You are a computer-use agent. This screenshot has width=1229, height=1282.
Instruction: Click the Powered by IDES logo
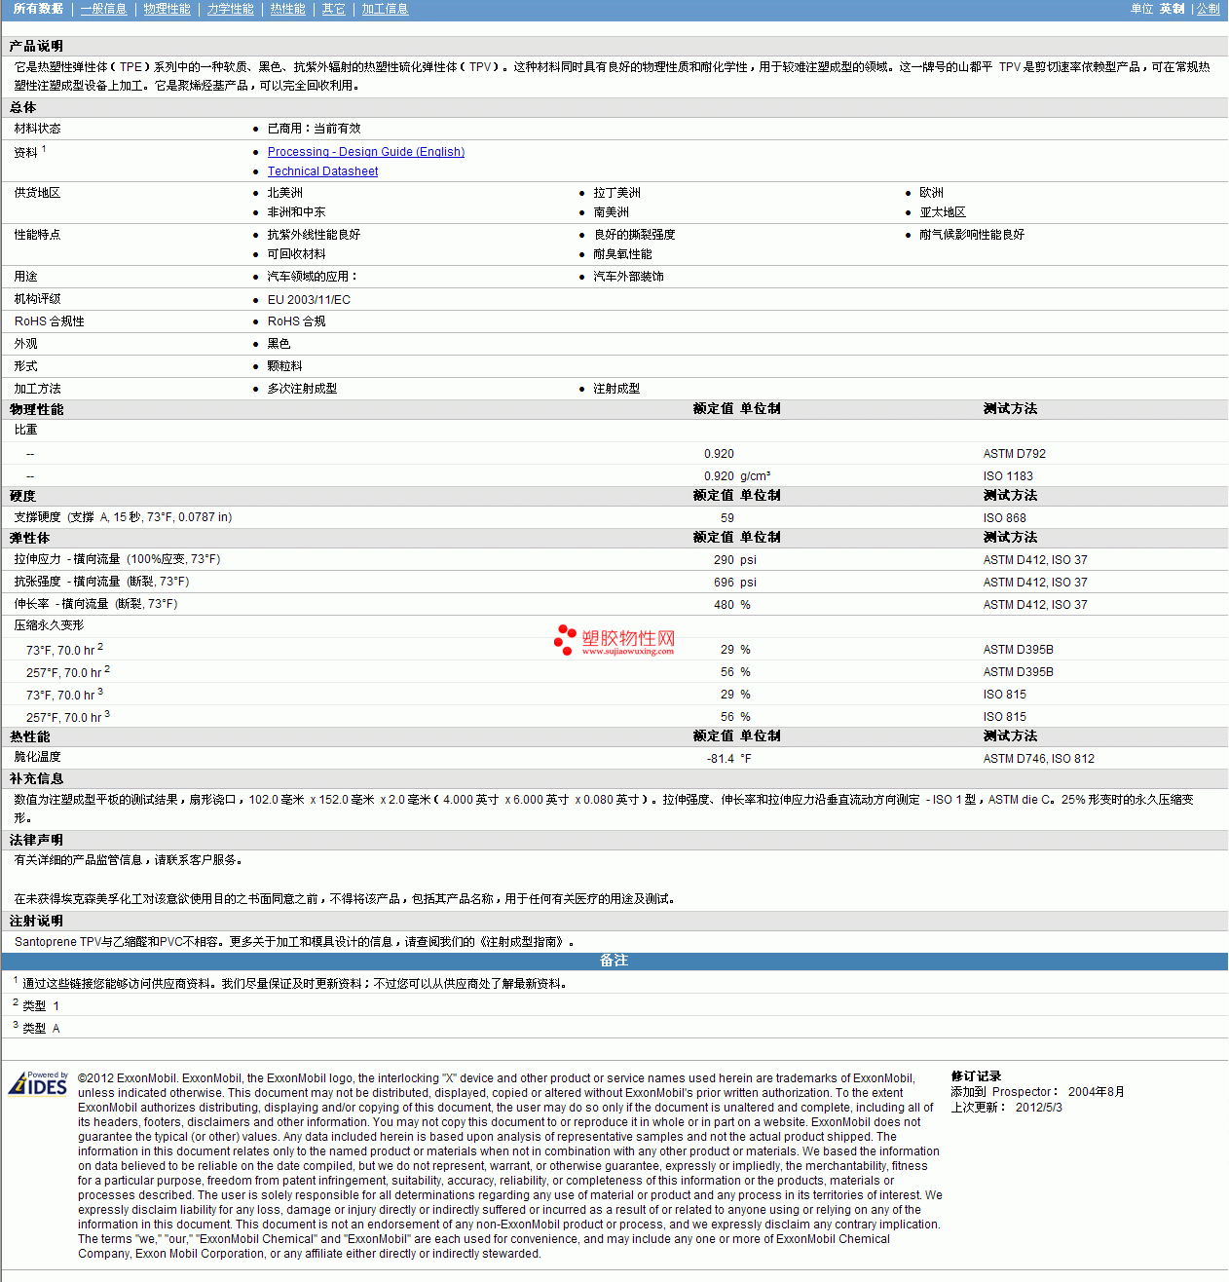click(38, 1083)
